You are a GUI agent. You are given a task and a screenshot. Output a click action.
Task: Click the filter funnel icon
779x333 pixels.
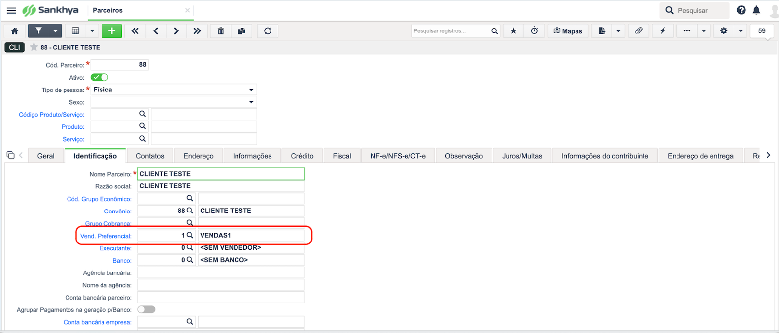(38, 31)
